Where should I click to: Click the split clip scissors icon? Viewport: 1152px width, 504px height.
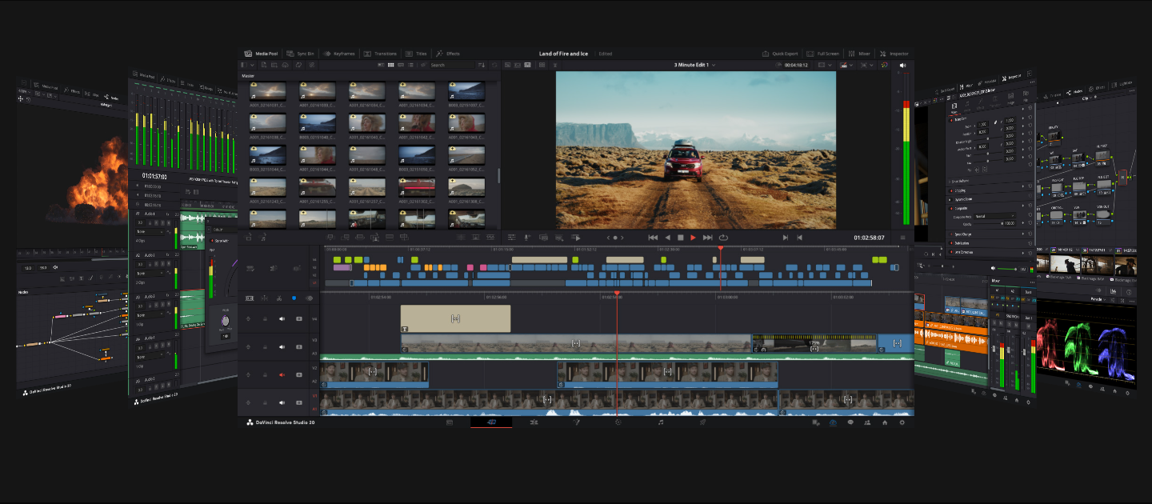(x=279, y=298)
